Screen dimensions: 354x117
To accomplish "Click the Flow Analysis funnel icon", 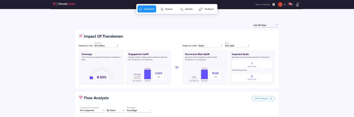I will [81, 98].
